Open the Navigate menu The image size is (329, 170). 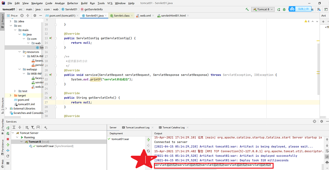37,3
